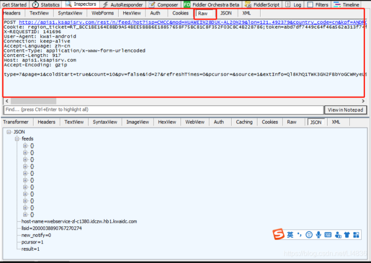
Task: Click the Log document icon
Action: click(x=288, y=5)
